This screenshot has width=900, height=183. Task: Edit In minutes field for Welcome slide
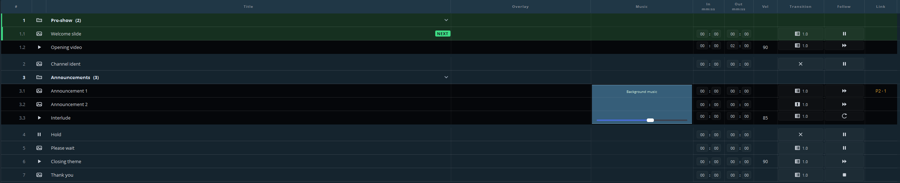702,34
